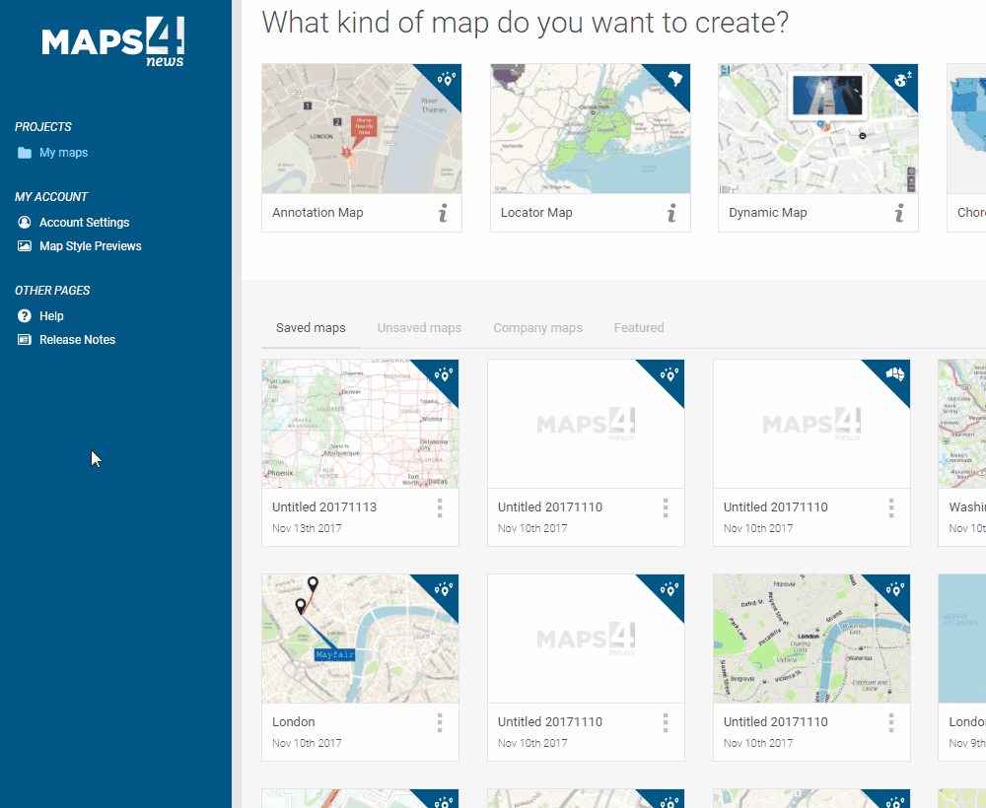Viewport: 986px width, 808px height.
Task: Click the "Annotation Map" card label
Action: [317, 213]
